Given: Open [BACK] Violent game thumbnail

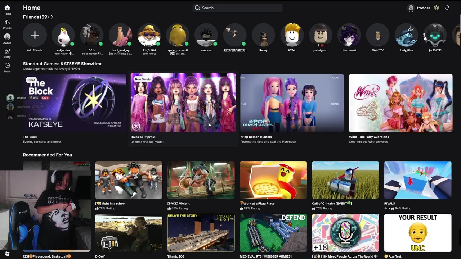Looking at the screenshot, I should (x=201, y=180).
